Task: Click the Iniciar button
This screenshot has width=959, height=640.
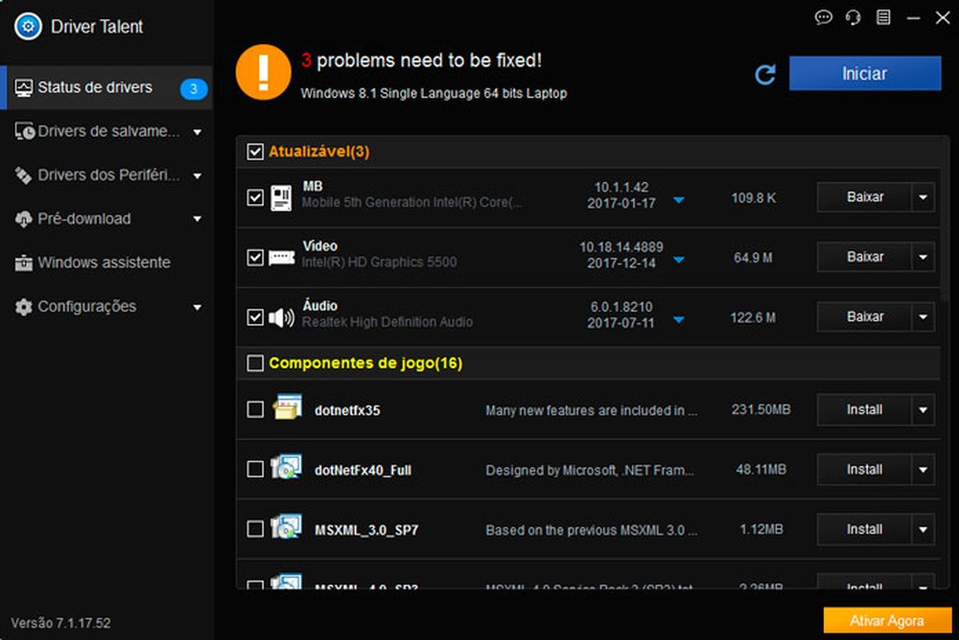Action: [864, 73]
